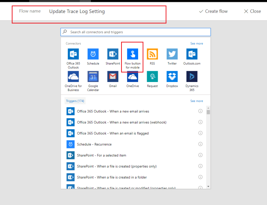Switch to the Triggers (174) tab
This screenshot has width=267, height=205.
tap(75, 101)
